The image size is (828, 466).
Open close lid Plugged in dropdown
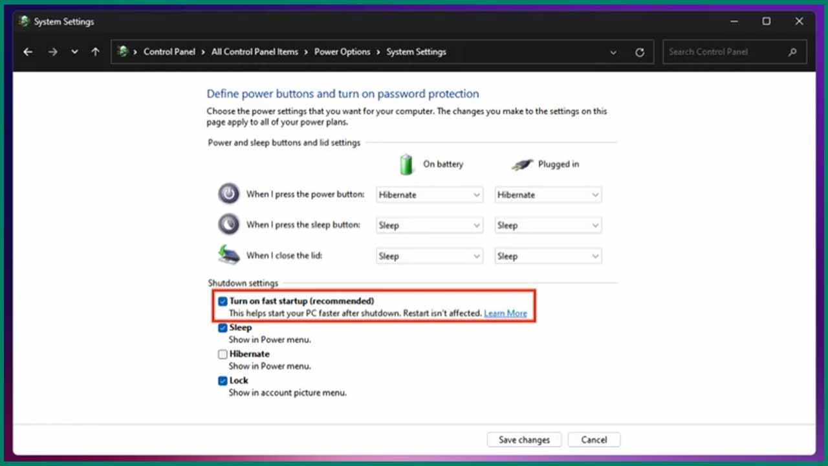coord(548,256)
